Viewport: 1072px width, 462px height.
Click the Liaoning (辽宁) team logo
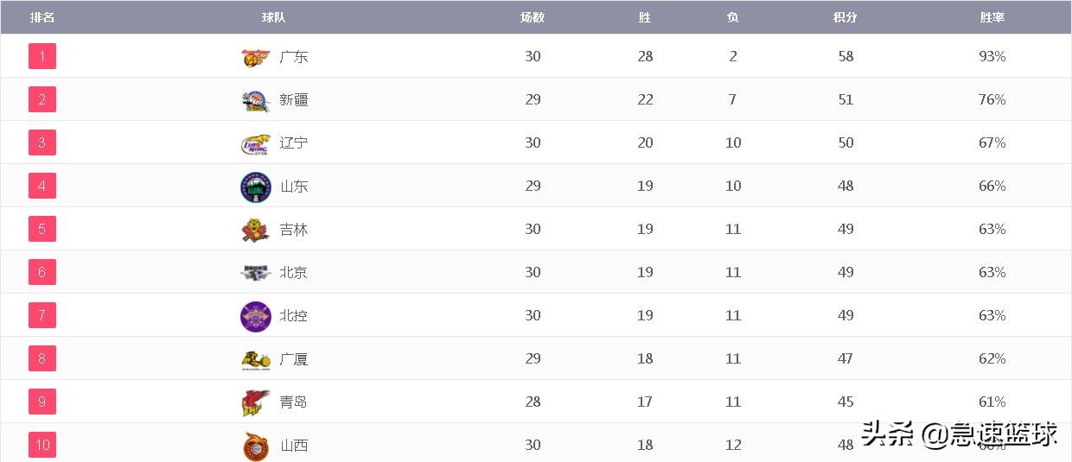(x=255, y=143)
